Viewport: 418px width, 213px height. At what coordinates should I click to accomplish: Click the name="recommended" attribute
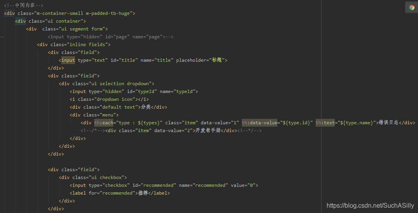[x=204, y=185]
